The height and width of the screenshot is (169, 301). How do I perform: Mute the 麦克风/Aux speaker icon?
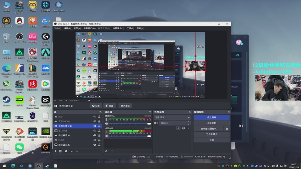106,124
